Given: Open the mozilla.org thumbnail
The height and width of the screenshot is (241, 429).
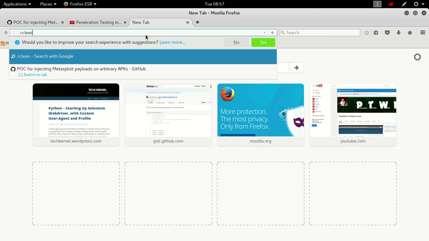Looking at the screenshot, I should pyautogui.click(x=260, y=115).
